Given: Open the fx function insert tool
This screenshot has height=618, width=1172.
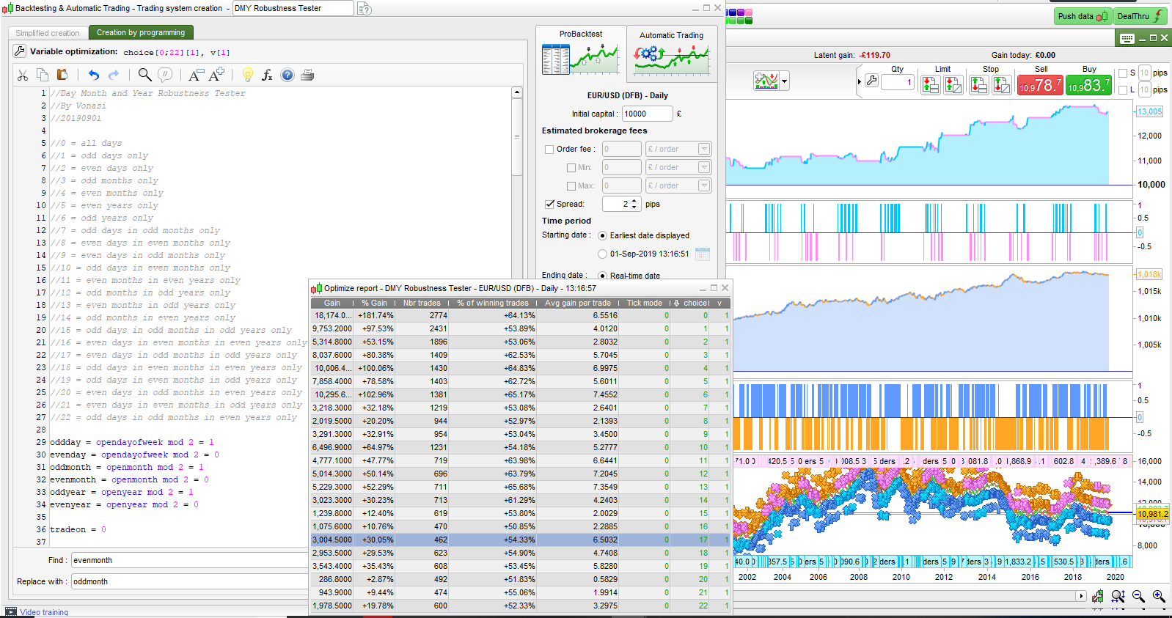Looking at the screenshot, I should coord(267,75).
